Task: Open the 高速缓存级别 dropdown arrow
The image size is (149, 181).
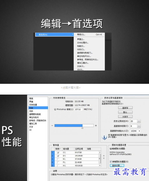Action: pos(139,126)
